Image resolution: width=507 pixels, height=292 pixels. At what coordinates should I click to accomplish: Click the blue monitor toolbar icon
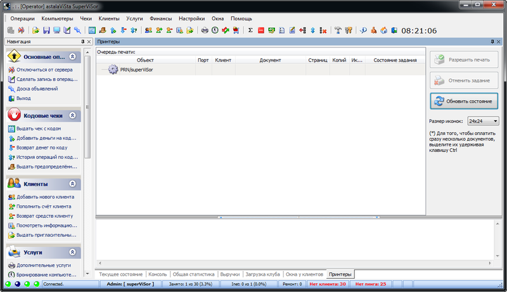(x=56, y=30)
